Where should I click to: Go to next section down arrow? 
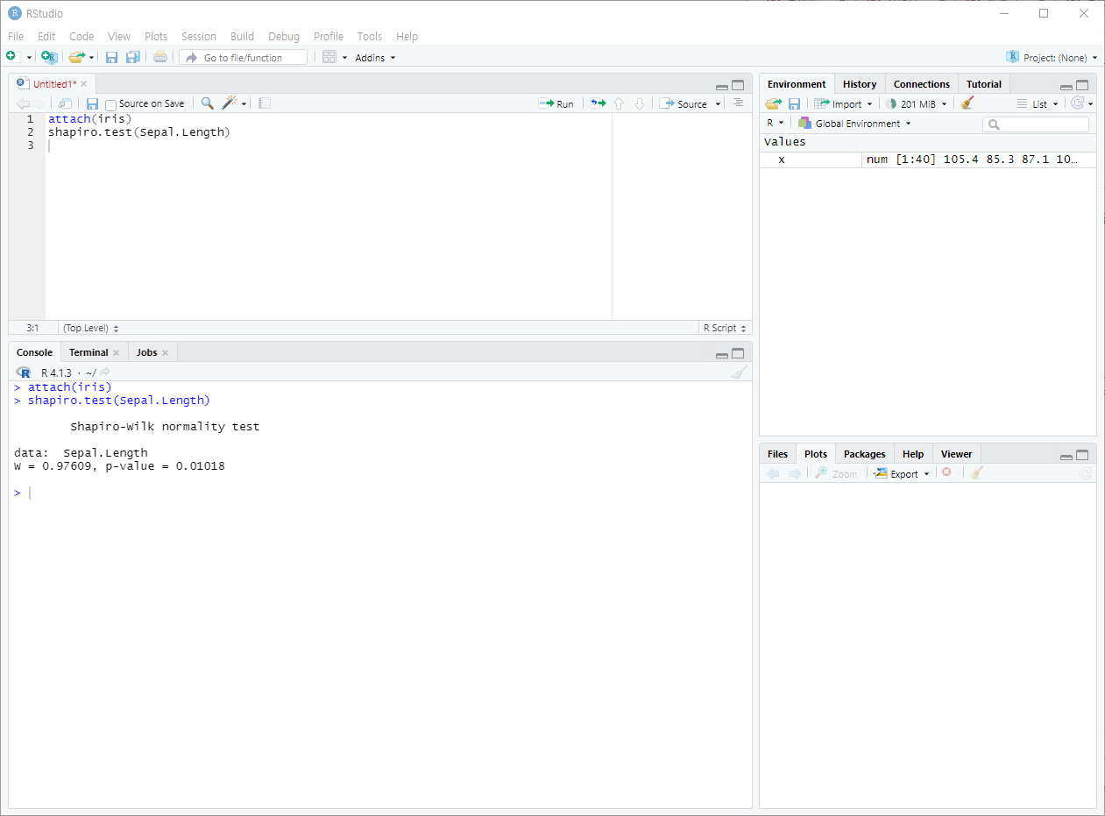[640, 103]
